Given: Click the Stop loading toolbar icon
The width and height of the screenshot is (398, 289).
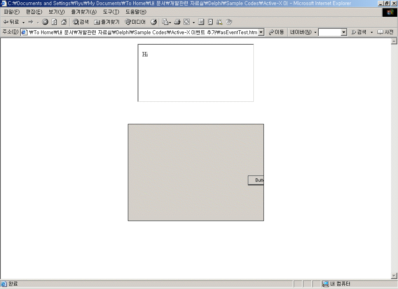Looking at the screenshot, I should point(45,22).
